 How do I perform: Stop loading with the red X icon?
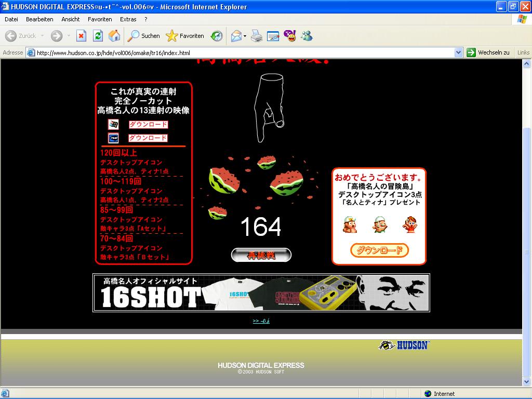(x=81, y=36)
